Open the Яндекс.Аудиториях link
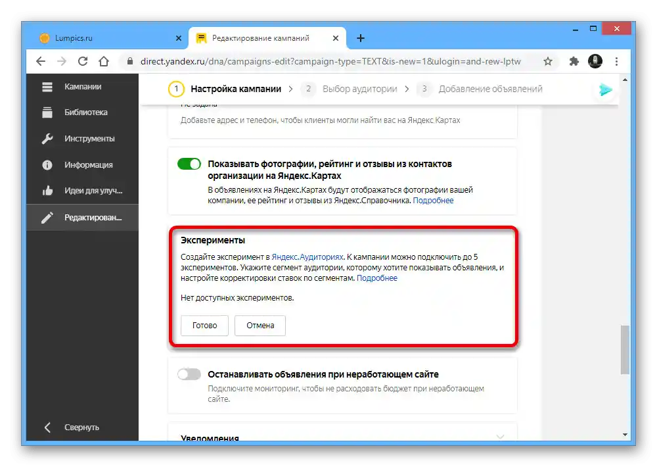Screen dimensions: 657x467 click(x=307, y=257)
